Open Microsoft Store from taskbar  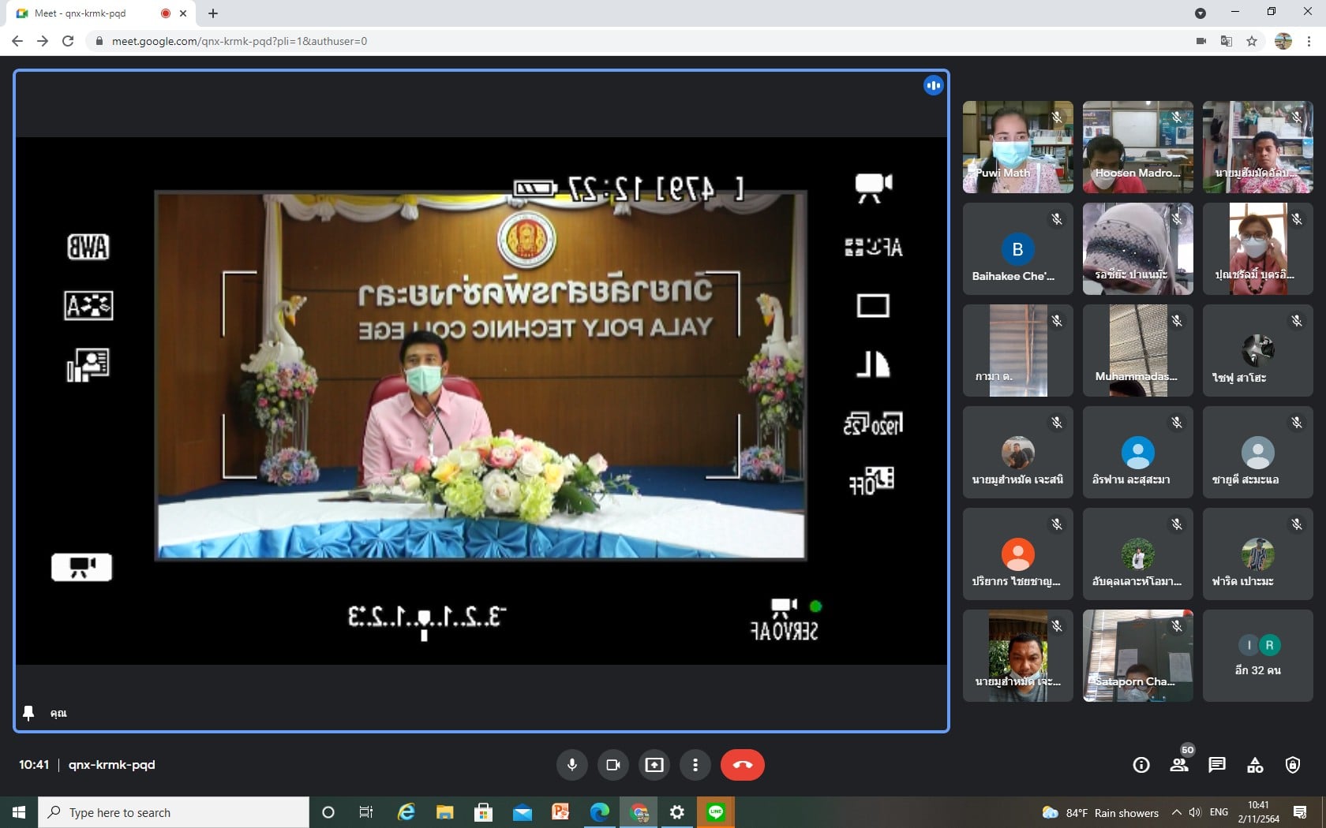(483, 812)
